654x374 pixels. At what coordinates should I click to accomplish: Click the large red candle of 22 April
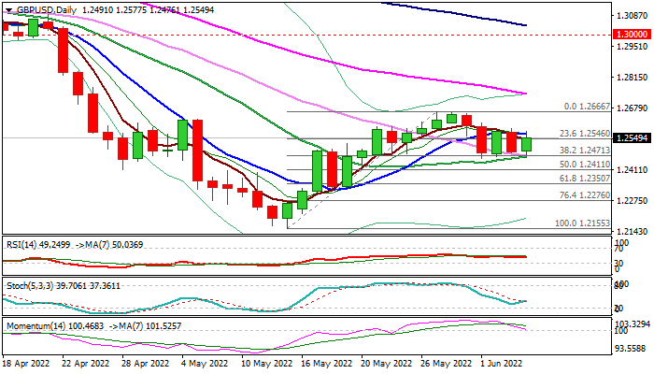click(63, 51)
